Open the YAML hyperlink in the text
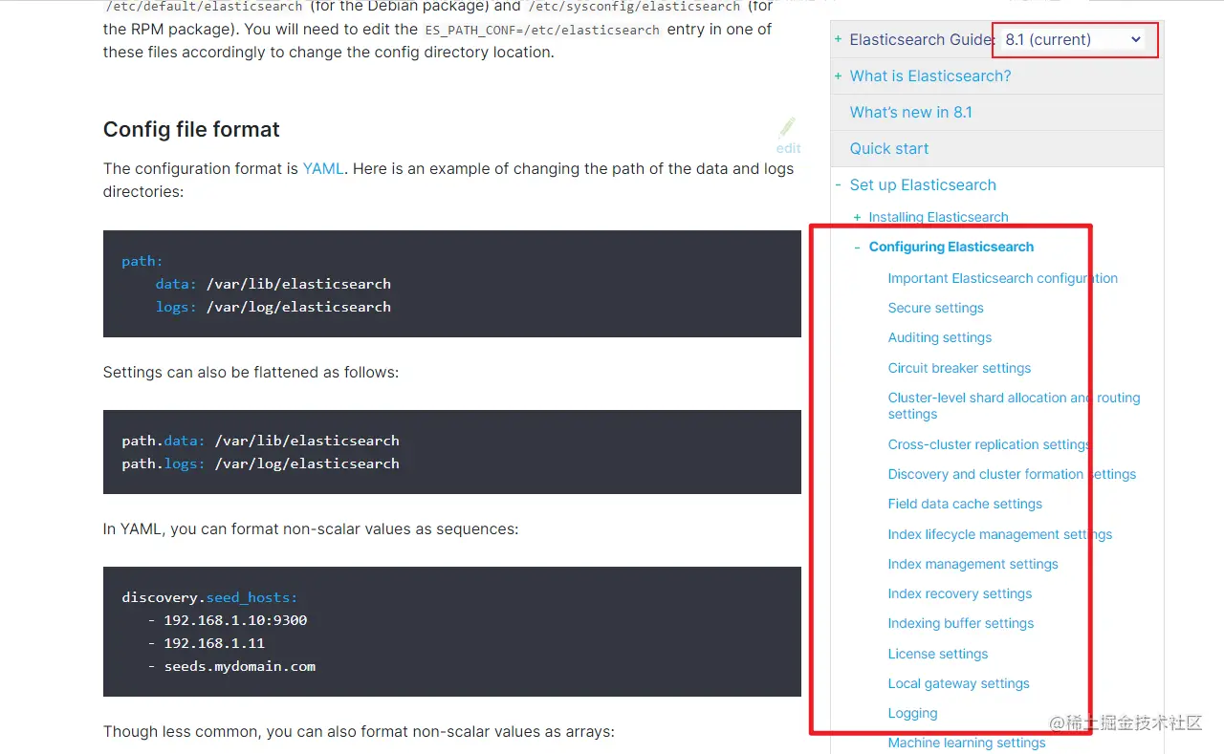This screenshot has width=1224, height=754. (323, 168)
